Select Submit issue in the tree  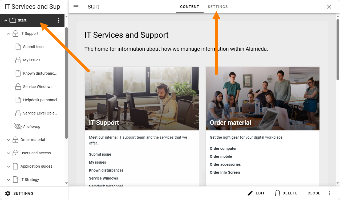pos(34,47)
